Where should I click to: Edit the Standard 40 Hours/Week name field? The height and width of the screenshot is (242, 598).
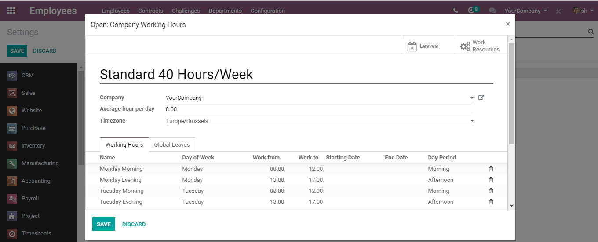[x=296, y=74]
